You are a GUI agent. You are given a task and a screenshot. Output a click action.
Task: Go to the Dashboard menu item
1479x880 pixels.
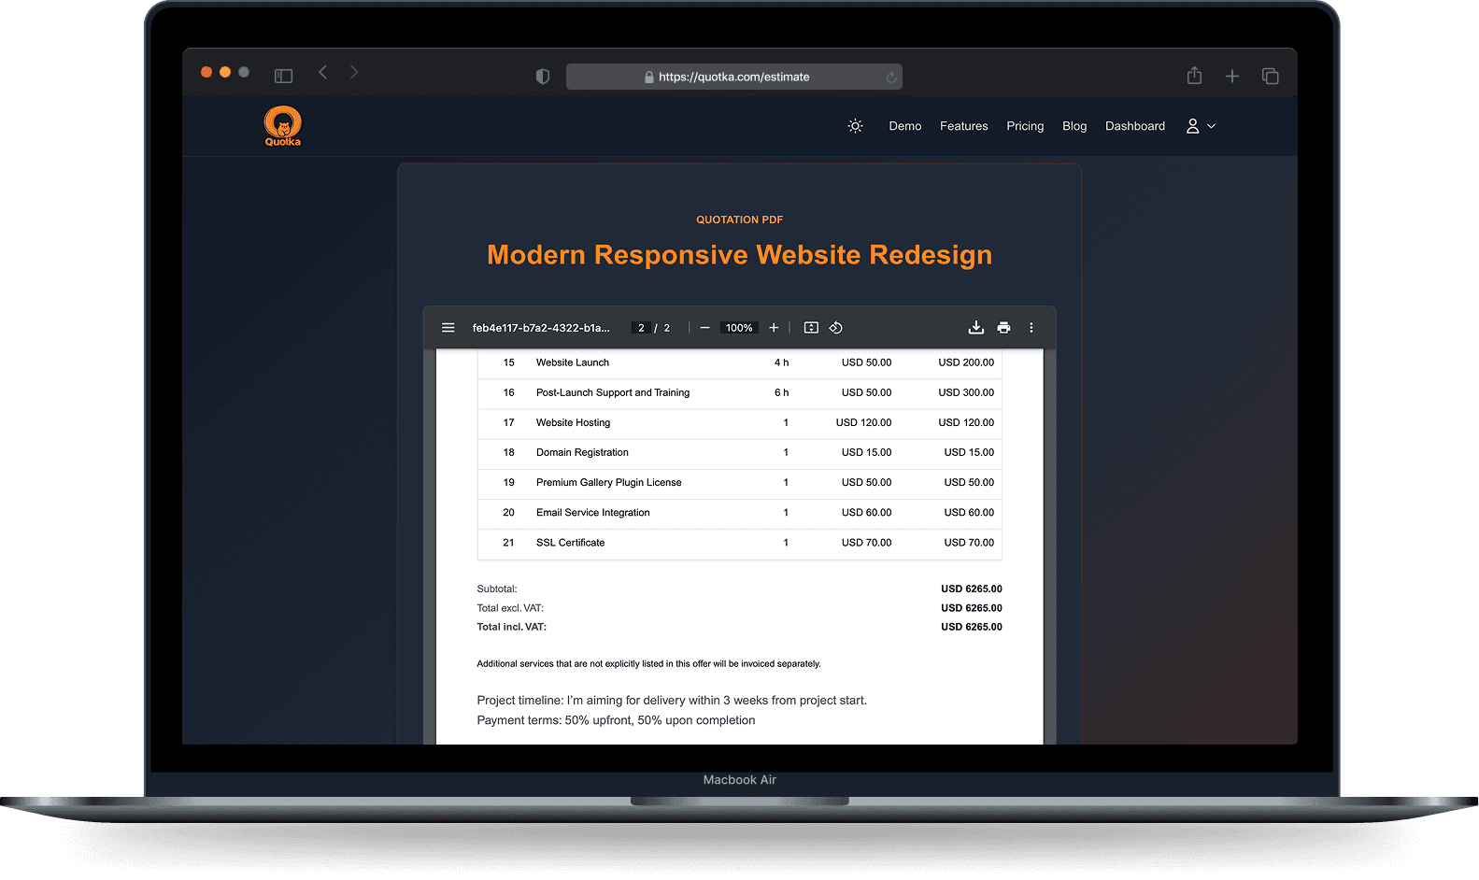coord(1134,126)
